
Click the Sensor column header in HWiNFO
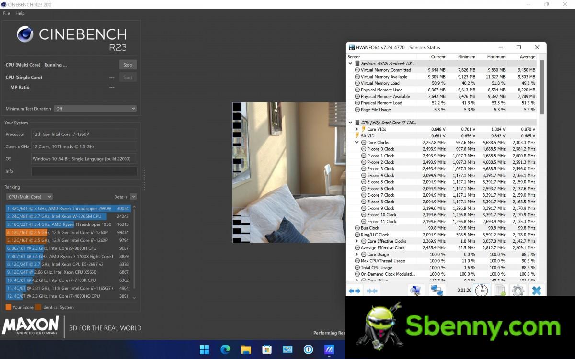pyautogui.click(x=382, y=57)
